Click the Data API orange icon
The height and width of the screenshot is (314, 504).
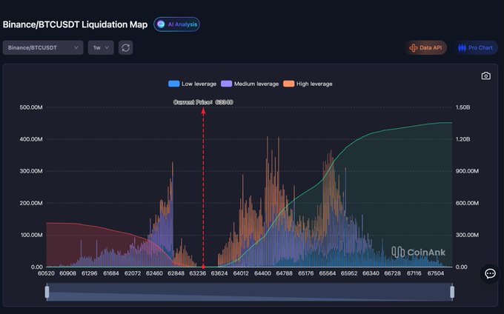(413, 48)
